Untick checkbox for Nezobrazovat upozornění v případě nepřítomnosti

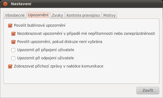(x=14, y=34)
